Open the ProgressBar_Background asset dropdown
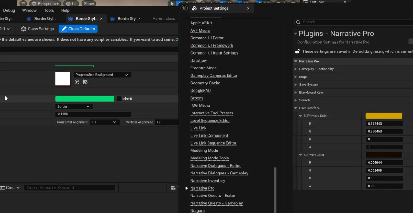 click(x=102, y=75)
